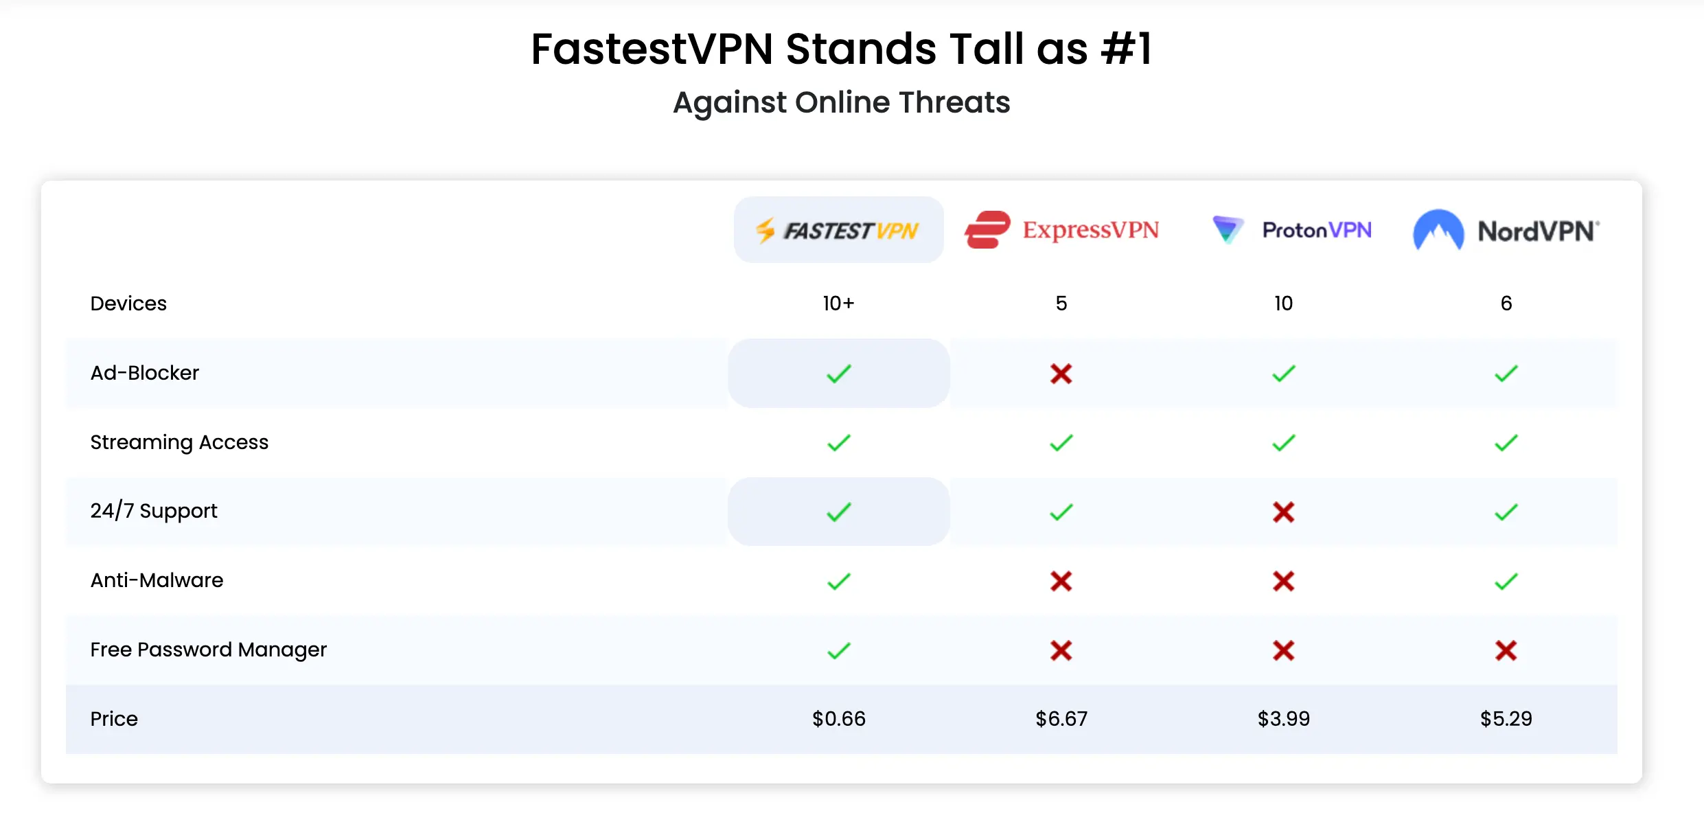The image size is (1704, 813).
Task: Click the "FastestVPN Stands Tall as #1" heading
Action: click(841, 49)
